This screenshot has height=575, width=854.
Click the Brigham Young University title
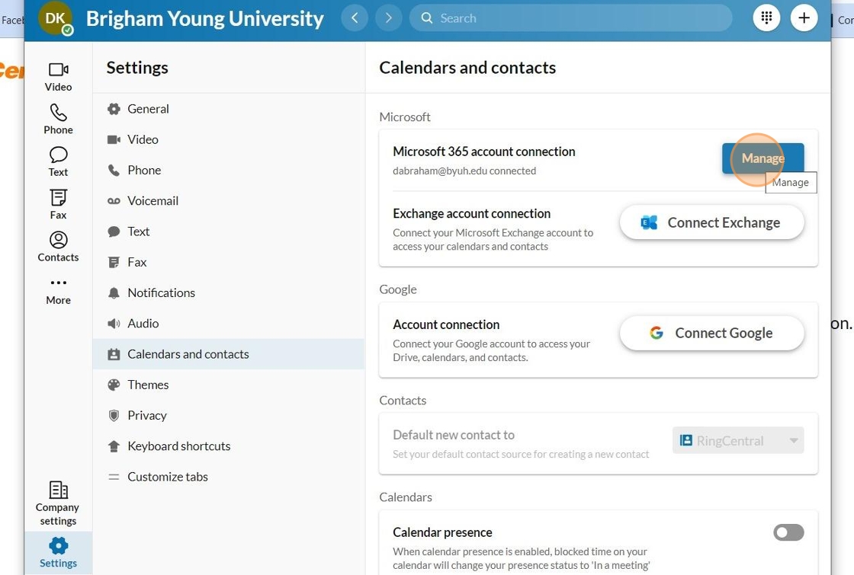click(x=205, y=18)
